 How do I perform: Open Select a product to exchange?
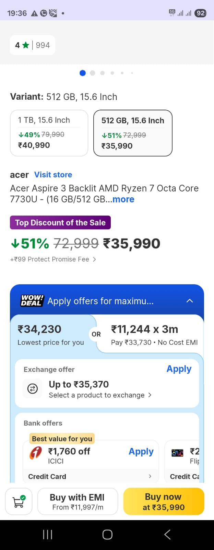pyautogui.click(x=100, y=395)
